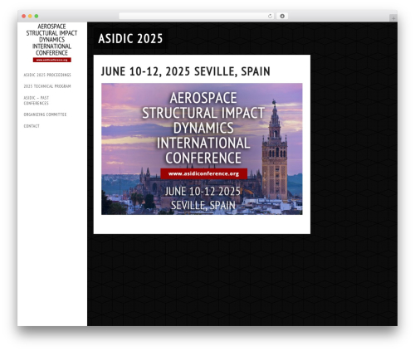This screenshot has height=351, width=415.
Task: Click the sidebar conference logo text
Action: pos(51,40)
